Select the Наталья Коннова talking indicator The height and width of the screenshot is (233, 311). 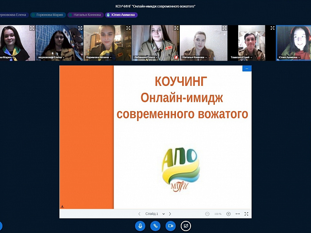point(86,15)
